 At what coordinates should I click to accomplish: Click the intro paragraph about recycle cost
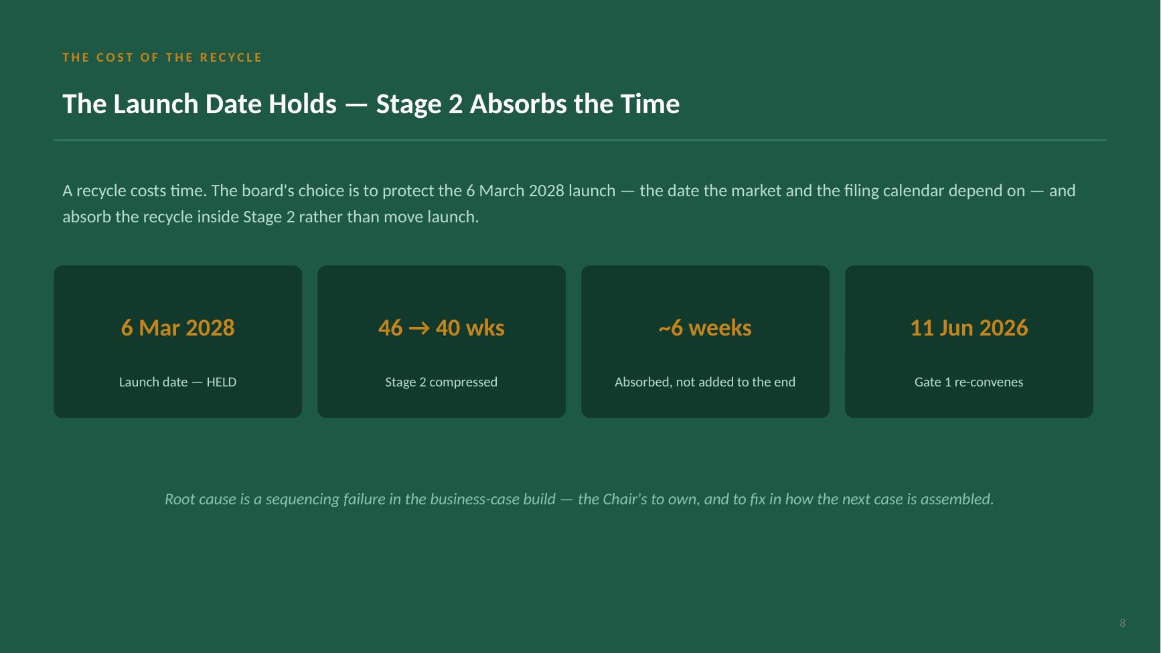coord(569,204)
